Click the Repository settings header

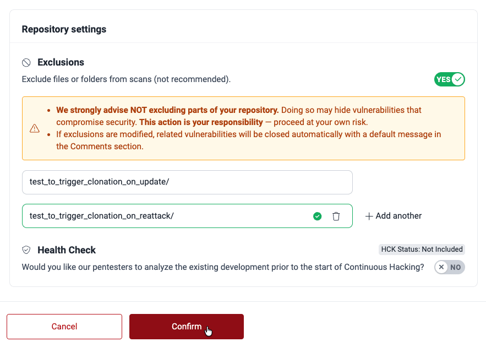coord(64,29)
